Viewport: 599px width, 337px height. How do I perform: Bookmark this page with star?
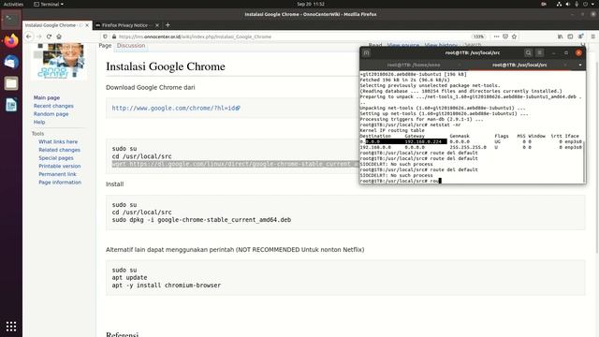(x=514, y=37)
